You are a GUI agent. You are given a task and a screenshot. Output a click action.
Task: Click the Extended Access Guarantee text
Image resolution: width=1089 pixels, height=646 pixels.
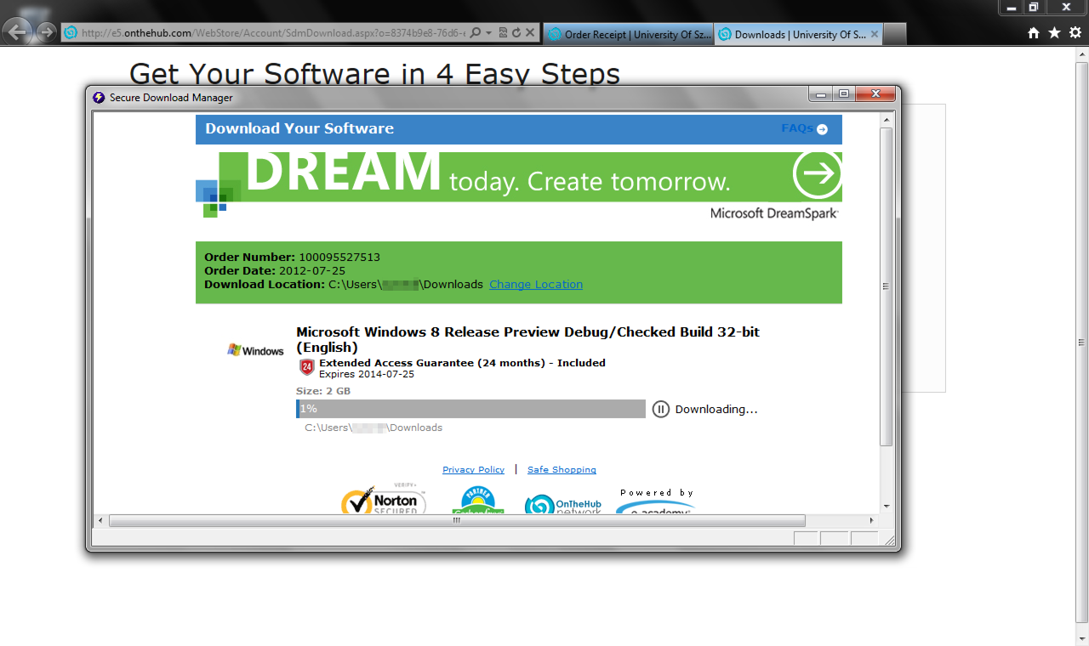462,363
